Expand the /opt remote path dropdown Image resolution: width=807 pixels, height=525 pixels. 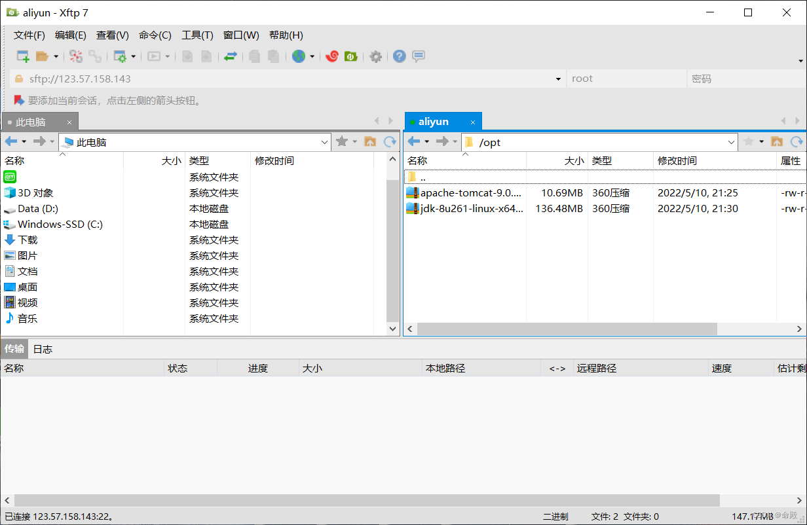pos(732,142)
